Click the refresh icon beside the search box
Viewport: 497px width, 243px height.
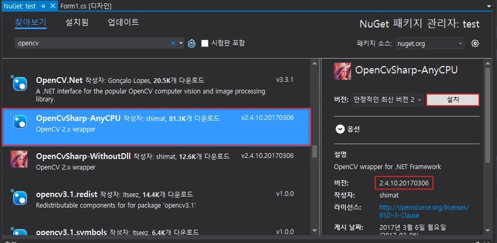click(192, 43)
